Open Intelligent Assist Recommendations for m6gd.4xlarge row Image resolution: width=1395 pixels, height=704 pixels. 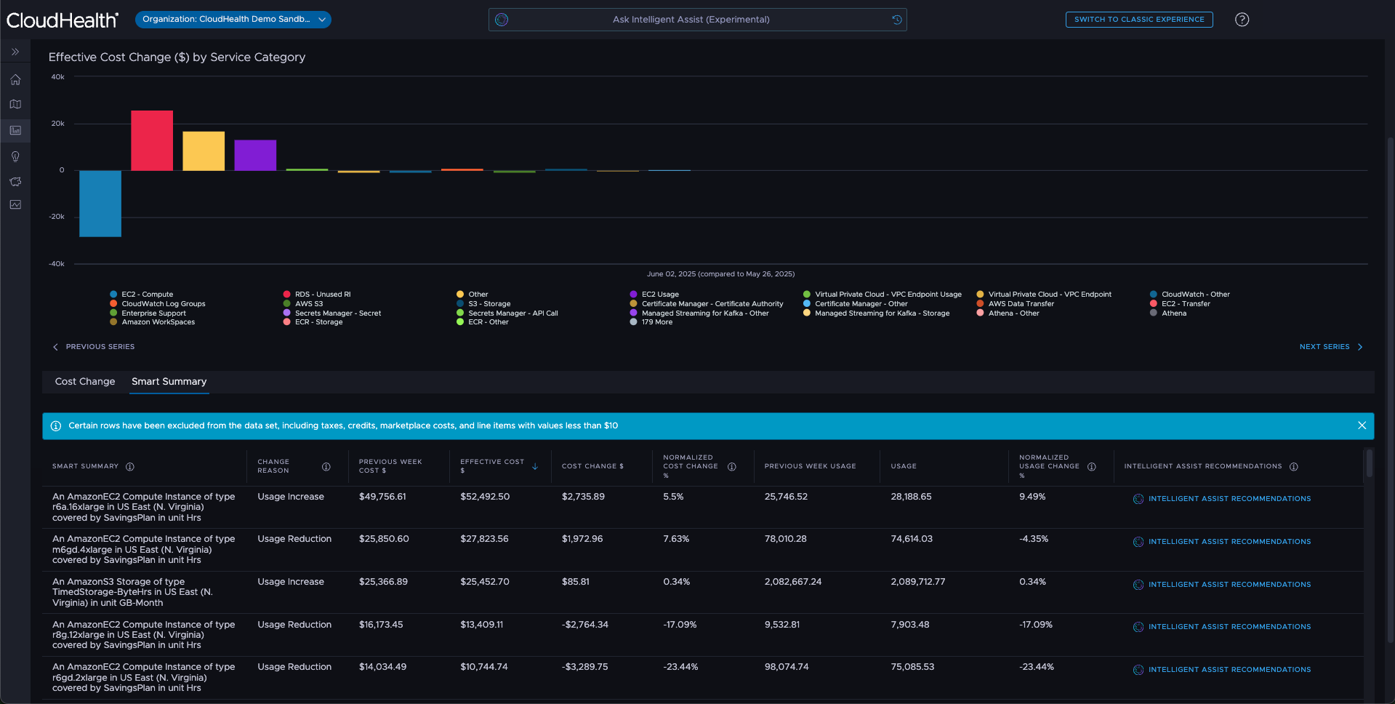[1222, 542]
